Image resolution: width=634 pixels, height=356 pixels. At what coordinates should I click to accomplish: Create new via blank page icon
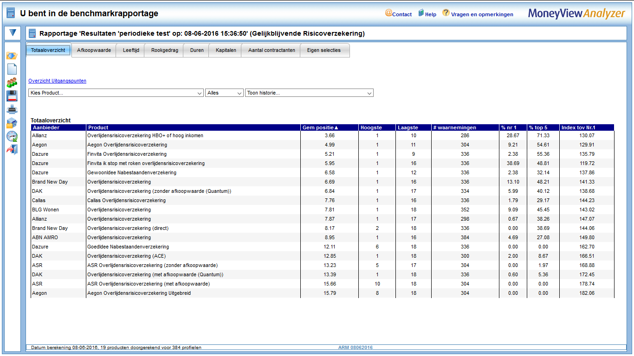(12, 69)
